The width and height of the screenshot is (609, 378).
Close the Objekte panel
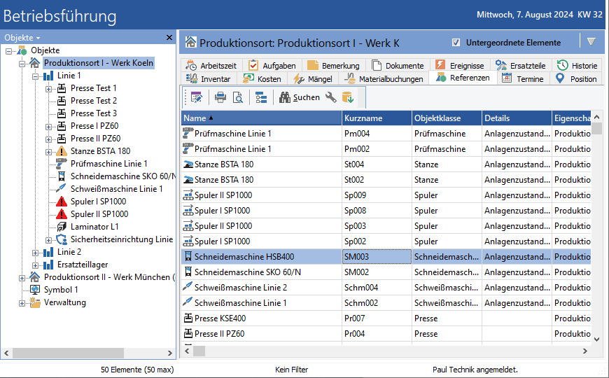pyautogui.click(x=169, y=37)
